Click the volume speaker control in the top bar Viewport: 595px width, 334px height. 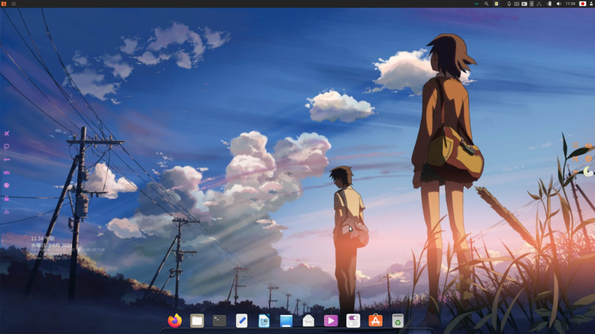click(559, 5)
